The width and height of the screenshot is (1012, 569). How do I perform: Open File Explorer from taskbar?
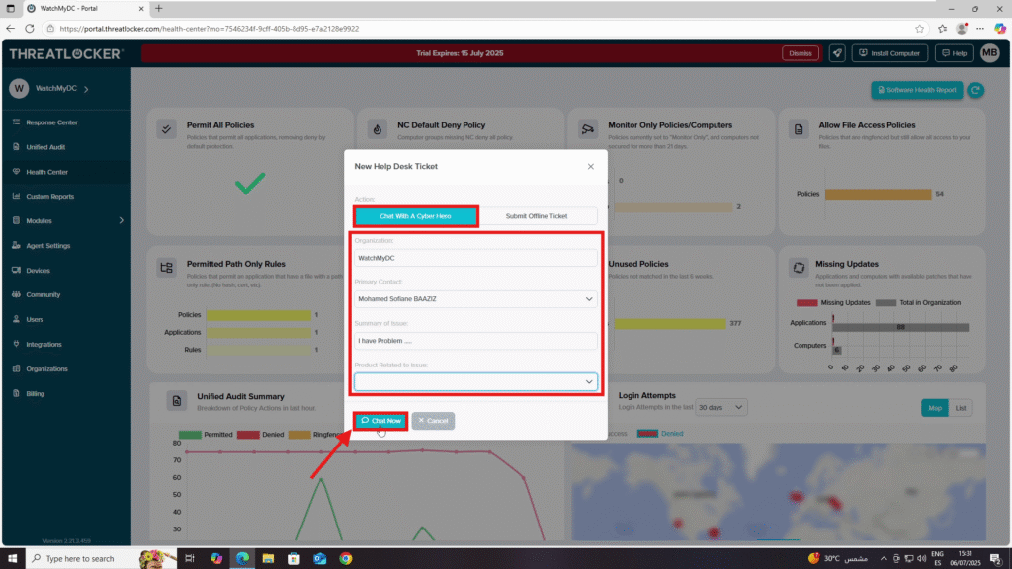click(x=268, y=559)
